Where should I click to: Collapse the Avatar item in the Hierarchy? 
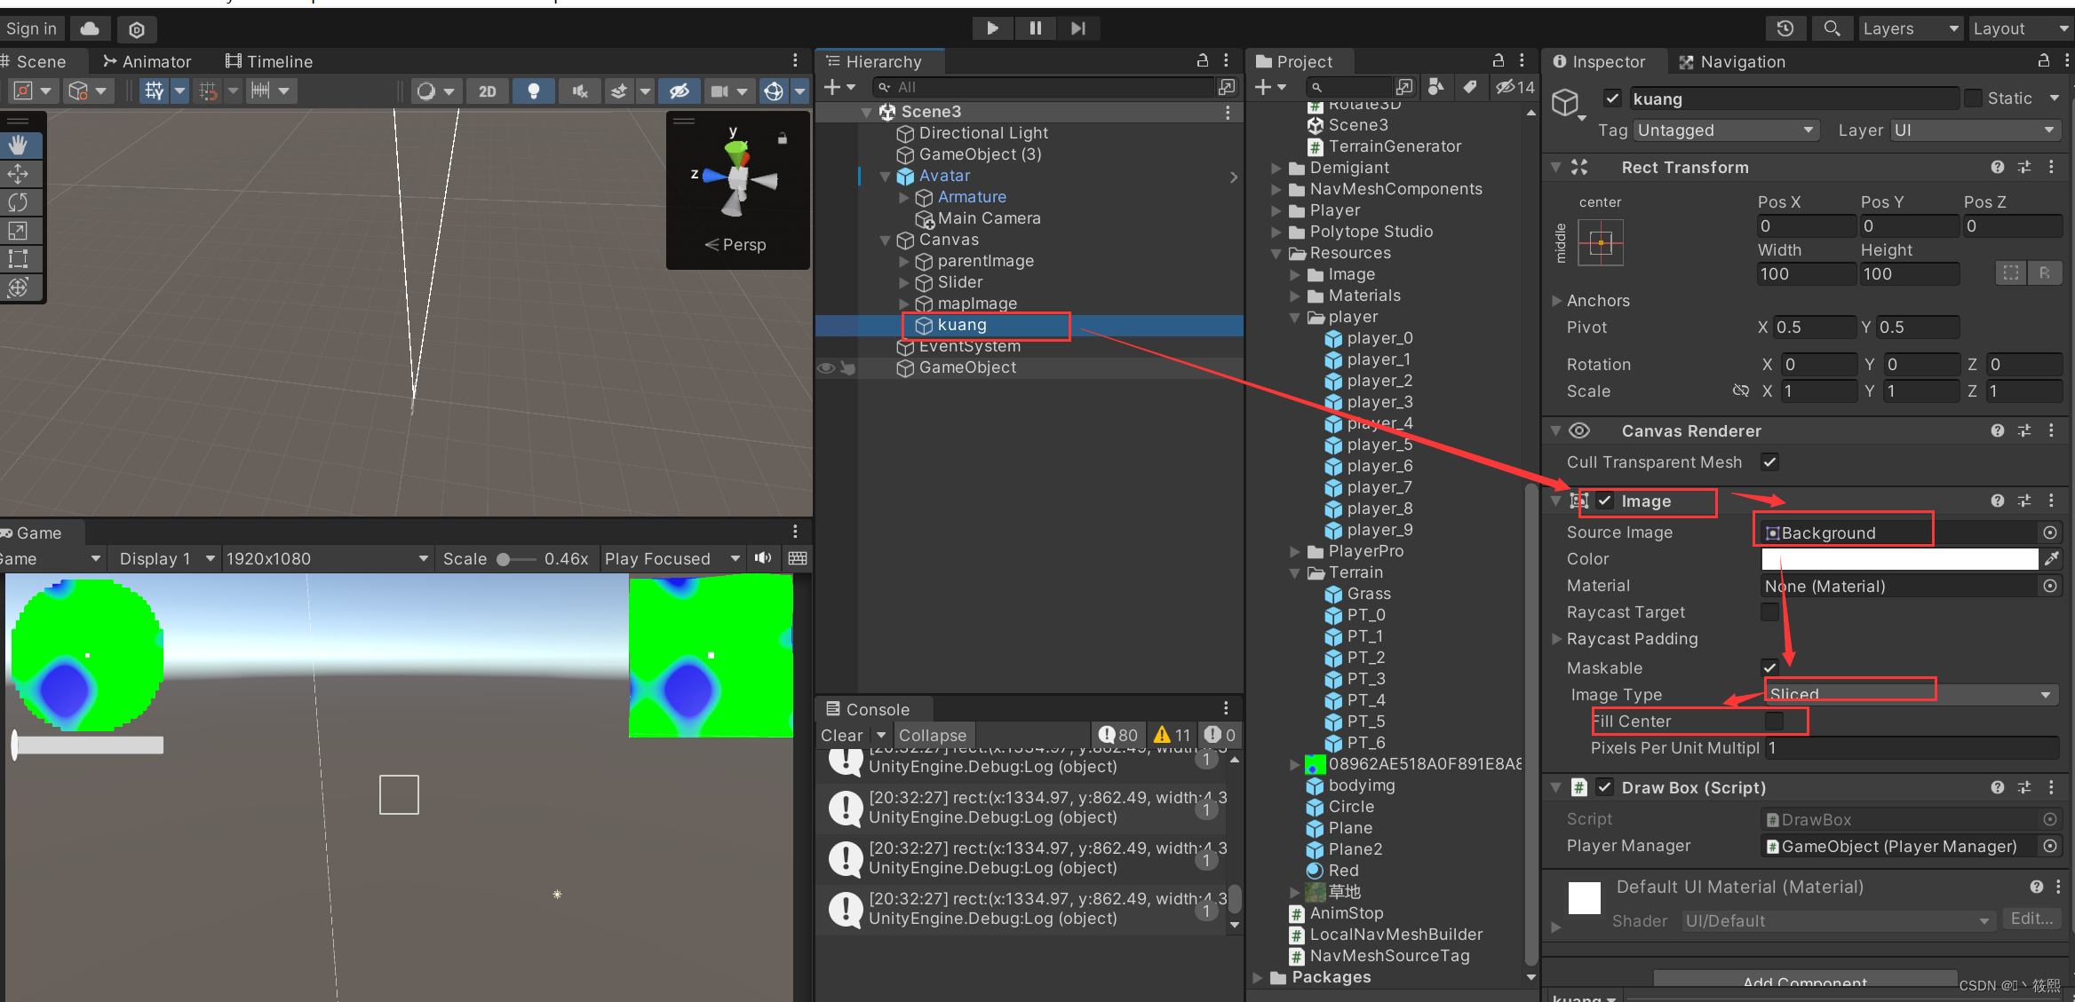point(885,176)
